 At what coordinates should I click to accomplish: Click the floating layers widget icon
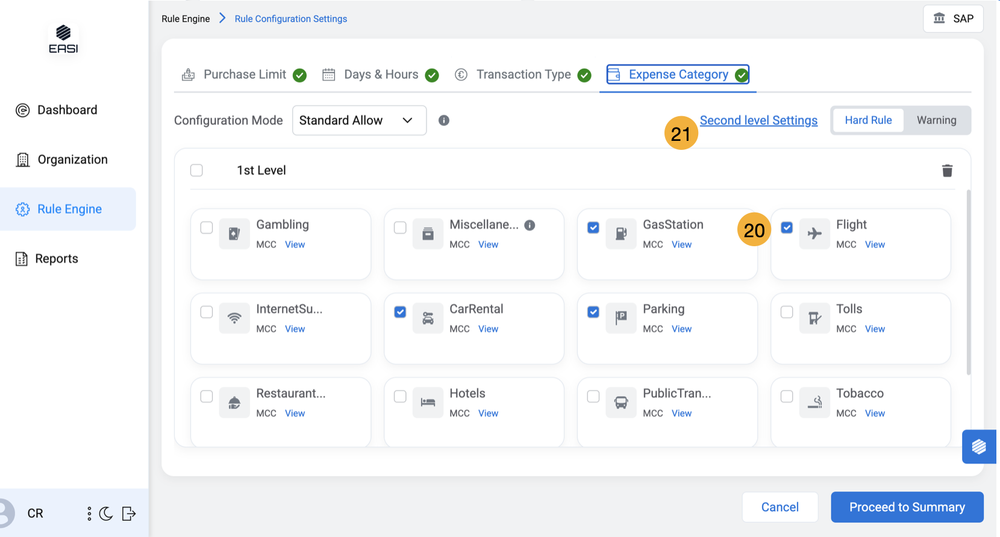pyautogui.click(x=978, y=447)
